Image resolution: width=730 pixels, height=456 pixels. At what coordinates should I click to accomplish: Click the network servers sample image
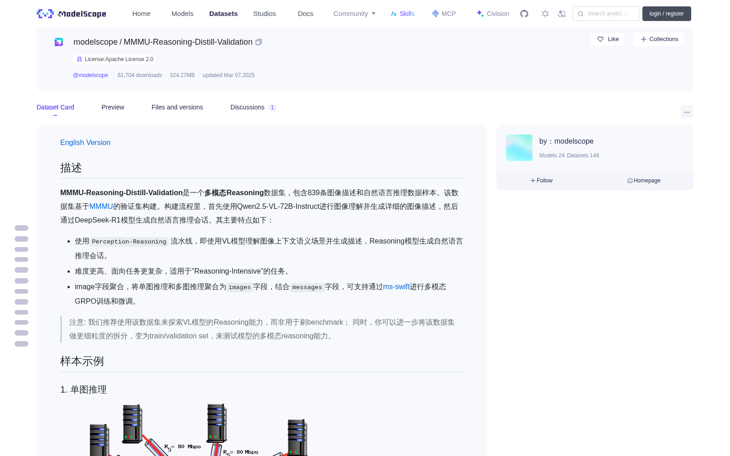tap(198, 430)
